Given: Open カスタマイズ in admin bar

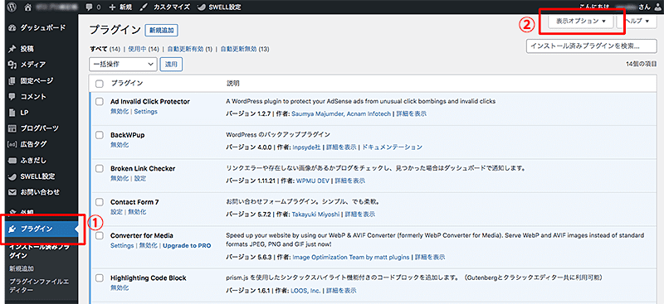Looking at the screenshot, I should point(164,7).
